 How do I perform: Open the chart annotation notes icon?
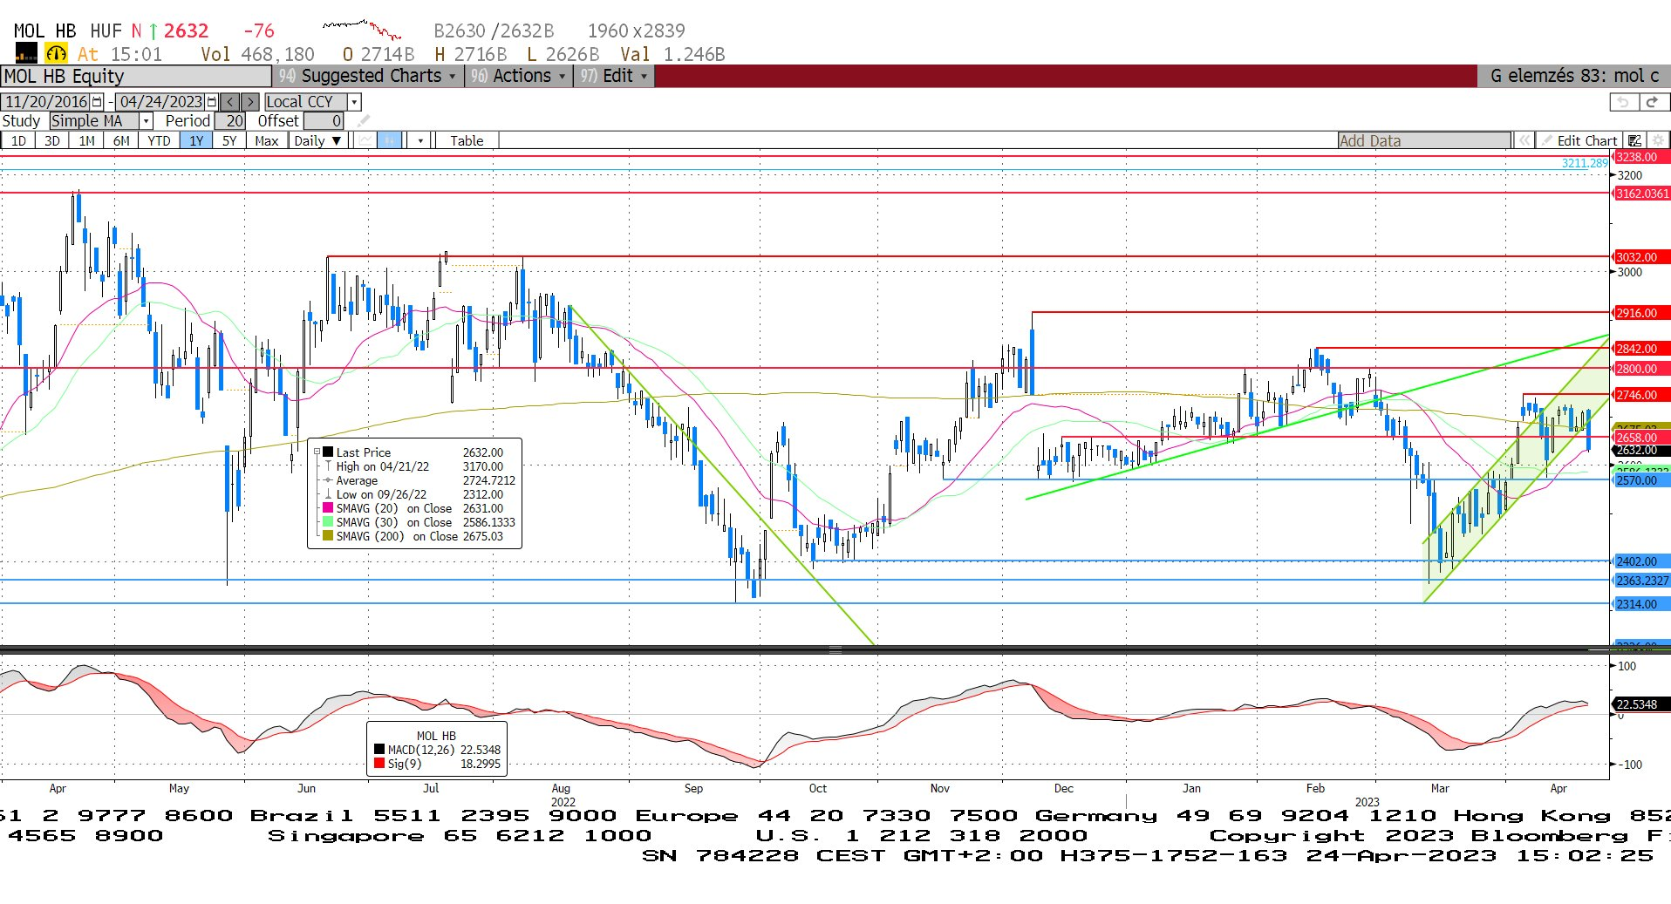click(x=1635, y=140)
